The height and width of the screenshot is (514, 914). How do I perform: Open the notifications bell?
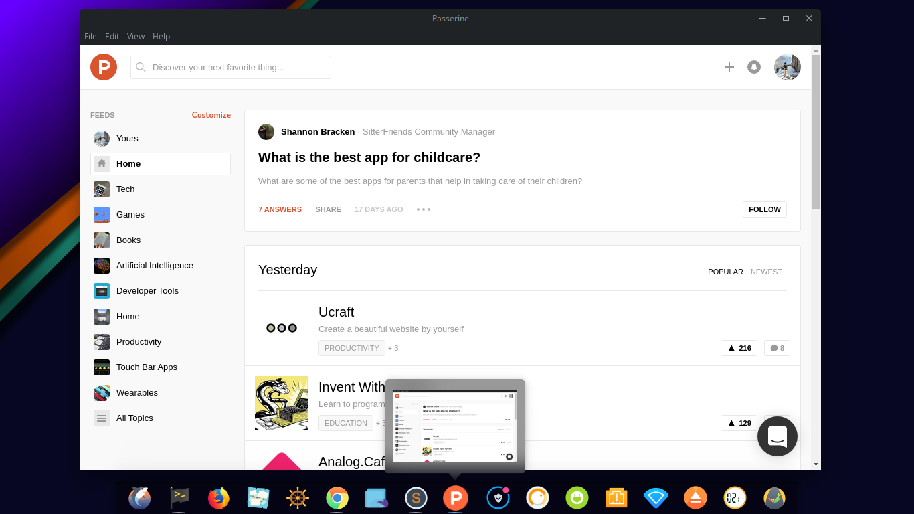tap(754, 67)
